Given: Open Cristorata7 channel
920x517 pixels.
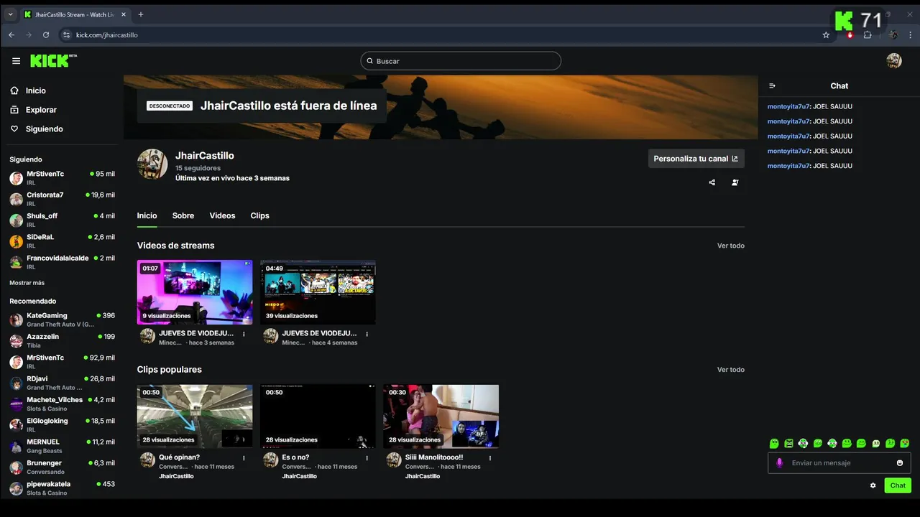Looking at the screenshot, I should coord(62,199).
